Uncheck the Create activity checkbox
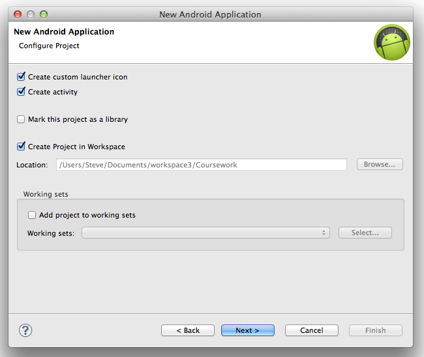424x357 pixels. (x=21, y=92)
